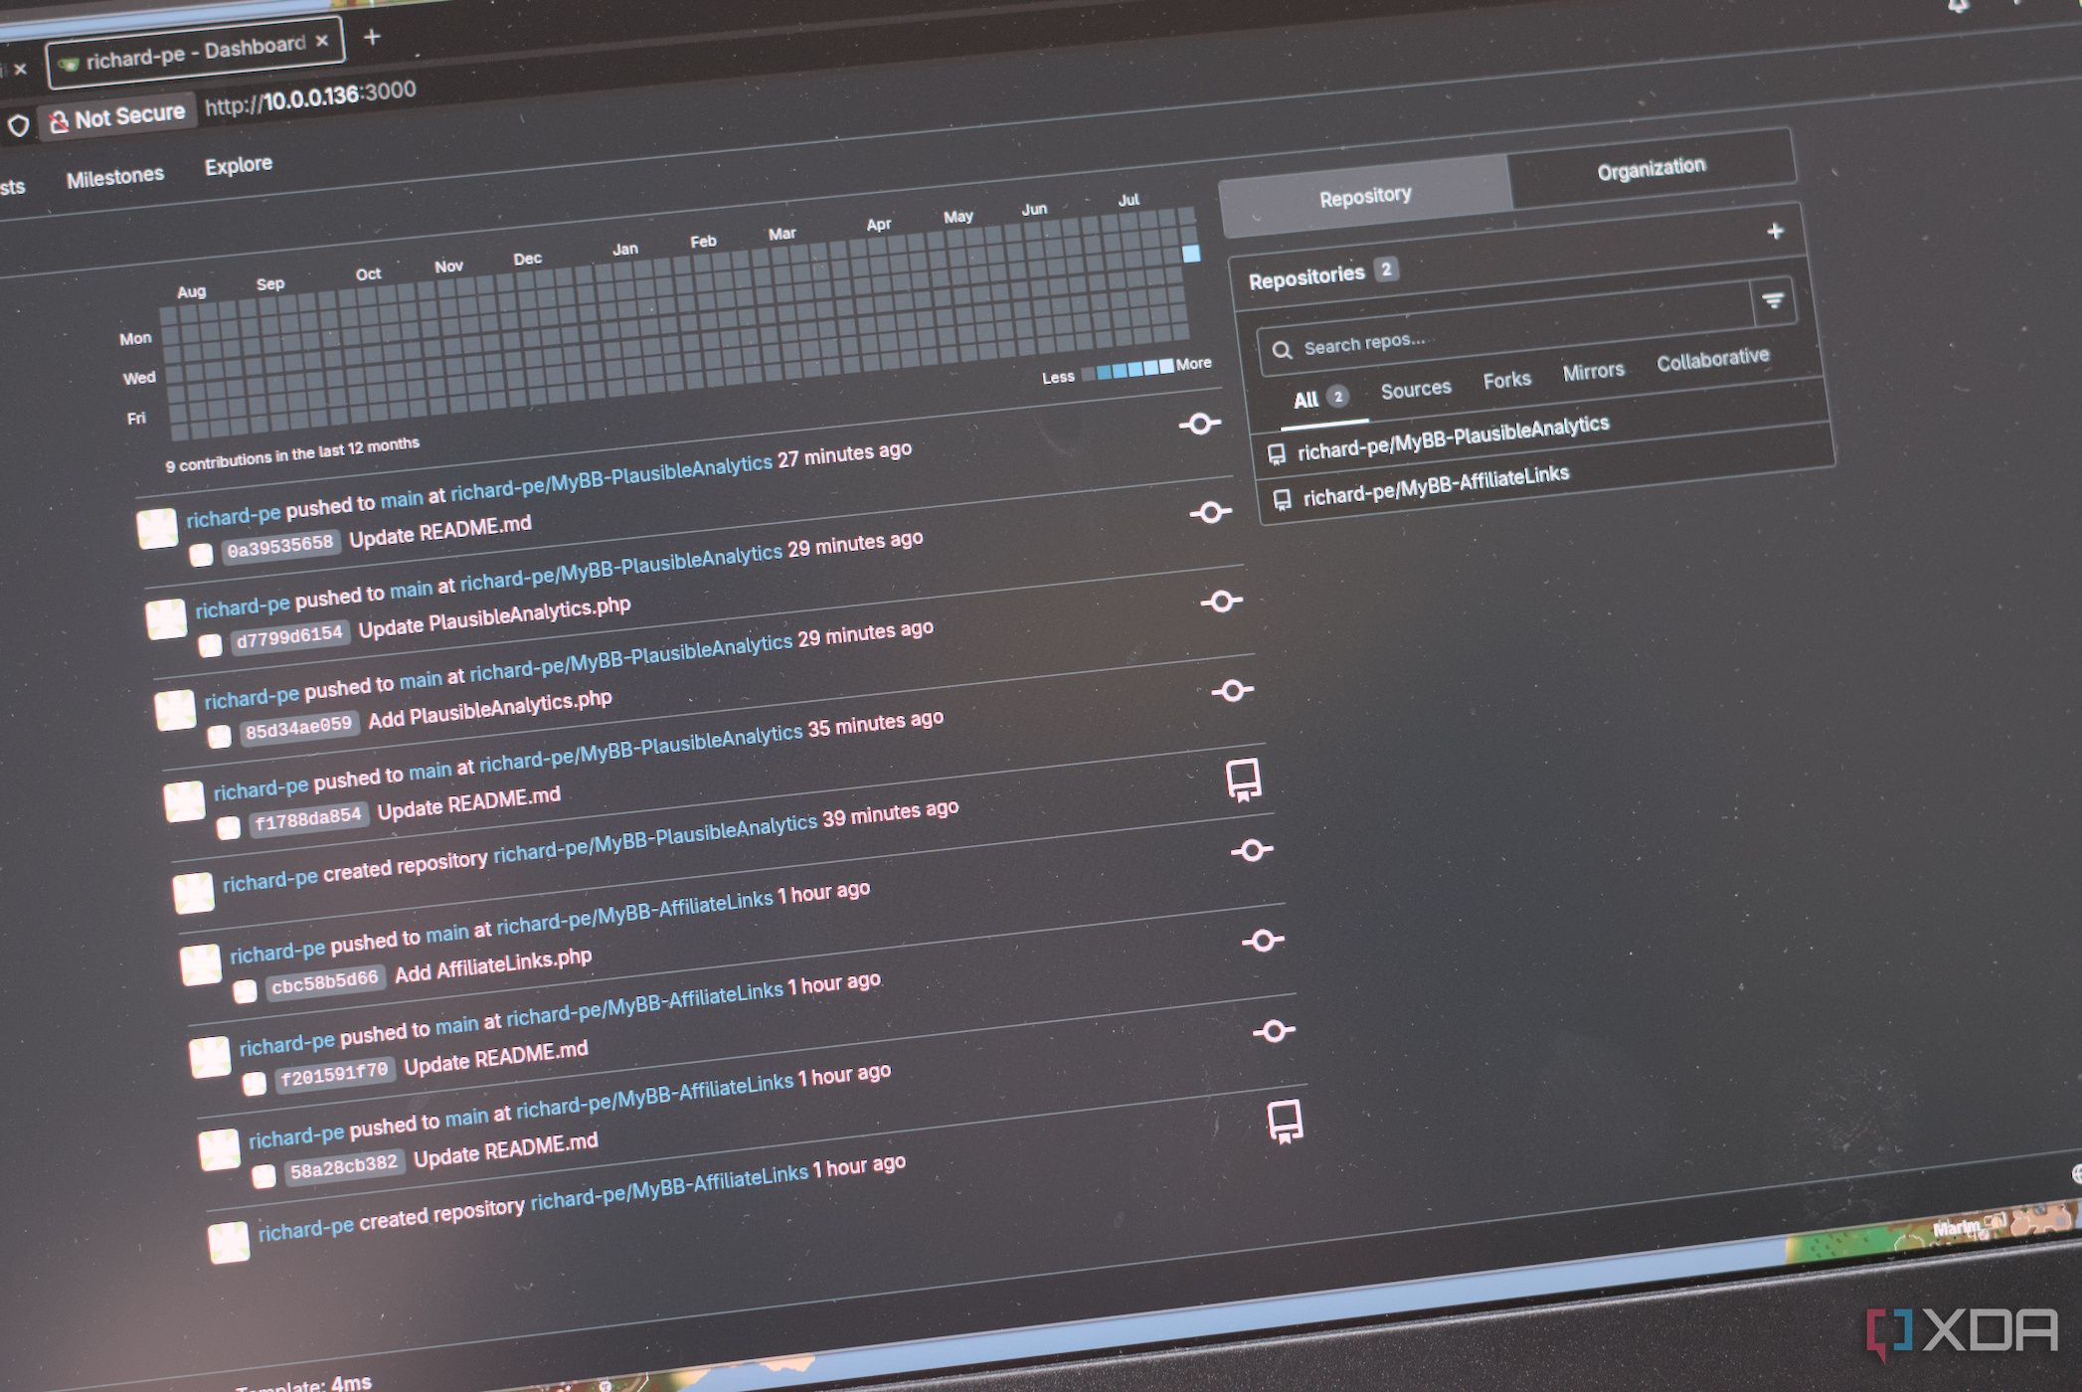2082x1392 pixels.
Task: Open a new browser tab with plus
Action: [x=372, y=37]
